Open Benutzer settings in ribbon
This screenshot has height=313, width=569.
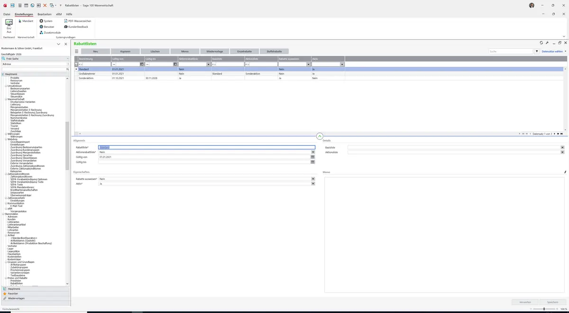point(47,27)
